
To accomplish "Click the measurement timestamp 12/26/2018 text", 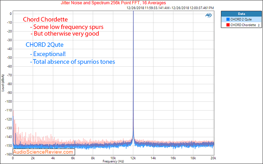I will point(170,8).
